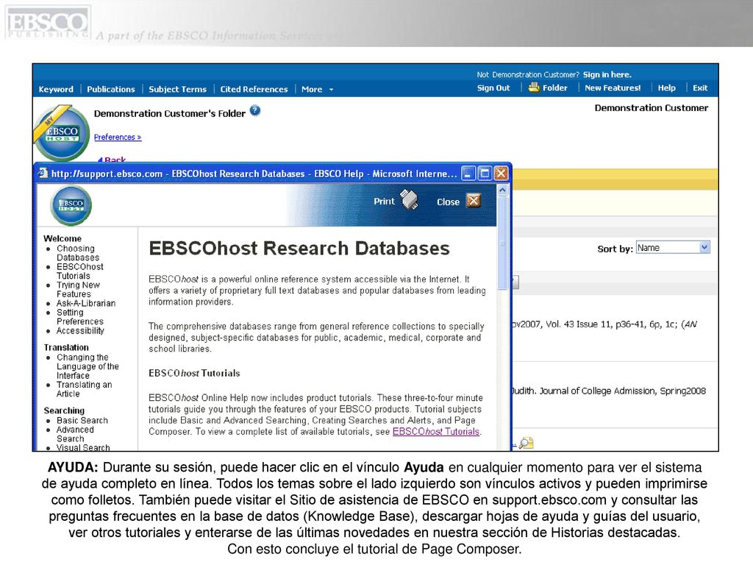
Task: Open Translating an Article help topic
Action: point(84,389)
